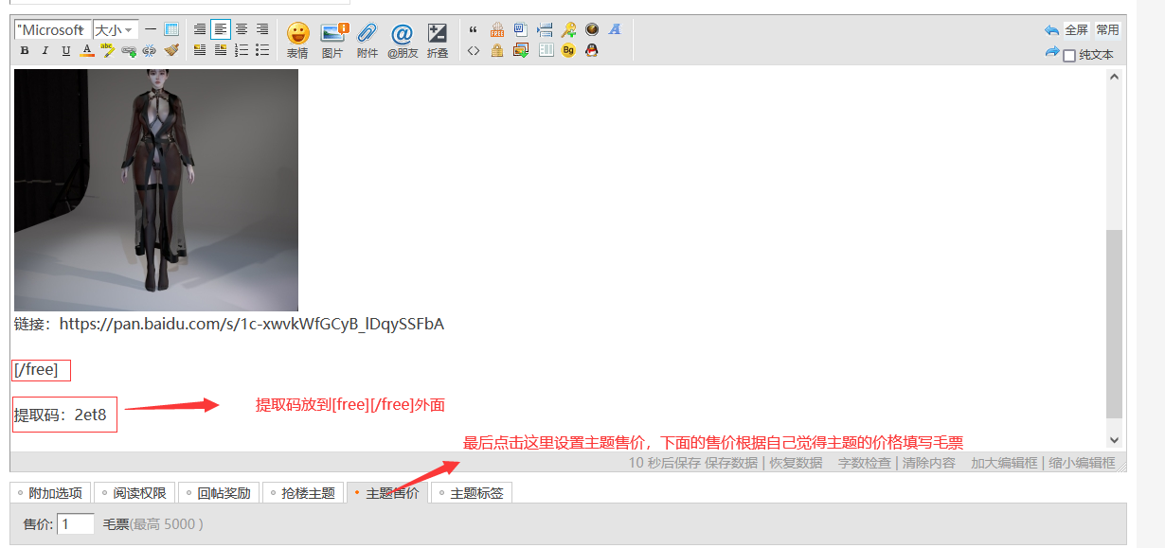This screenshot has height=548, width=1165.
Task: Select the model image in editor
Action: (156, 190)
